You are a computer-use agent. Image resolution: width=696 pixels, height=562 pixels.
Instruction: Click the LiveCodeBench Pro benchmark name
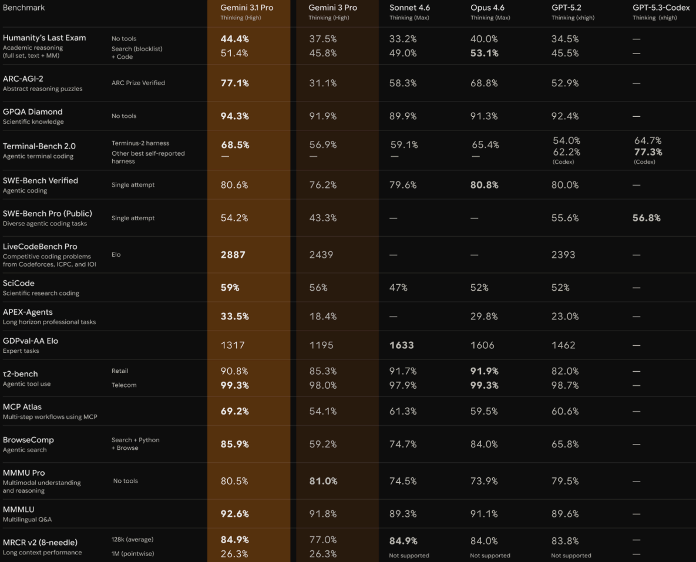40,247
